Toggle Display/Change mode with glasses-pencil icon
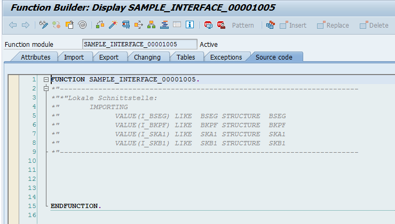 [44, 24]
